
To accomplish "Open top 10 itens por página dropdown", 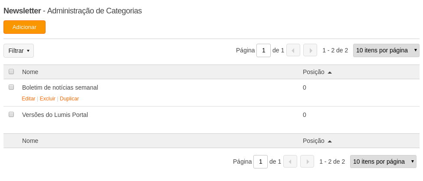I will tap(386, 50).
